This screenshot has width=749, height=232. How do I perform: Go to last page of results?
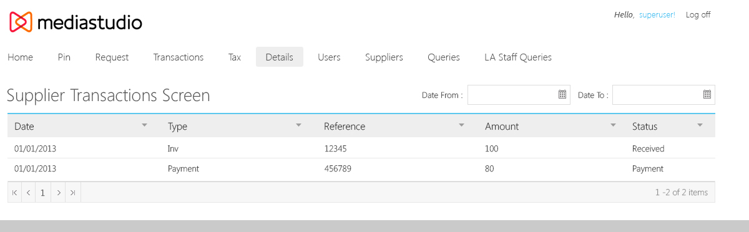point(73,193)
